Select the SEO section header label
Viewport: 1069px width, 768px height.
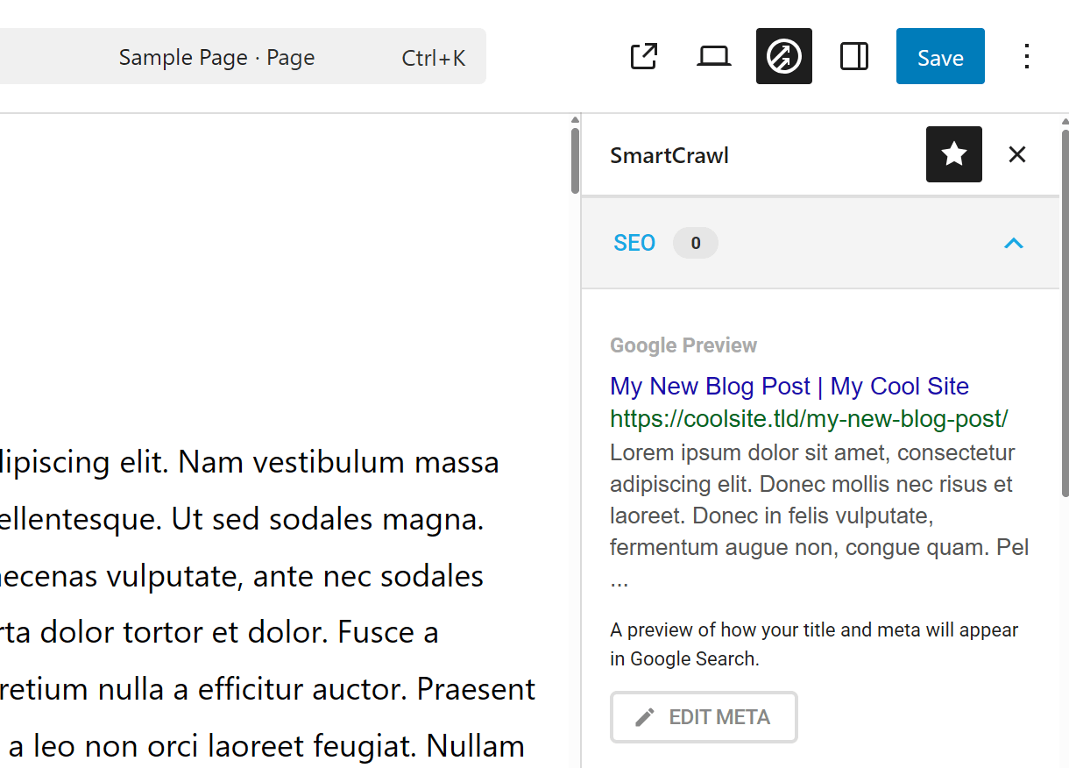click(634, 243)
